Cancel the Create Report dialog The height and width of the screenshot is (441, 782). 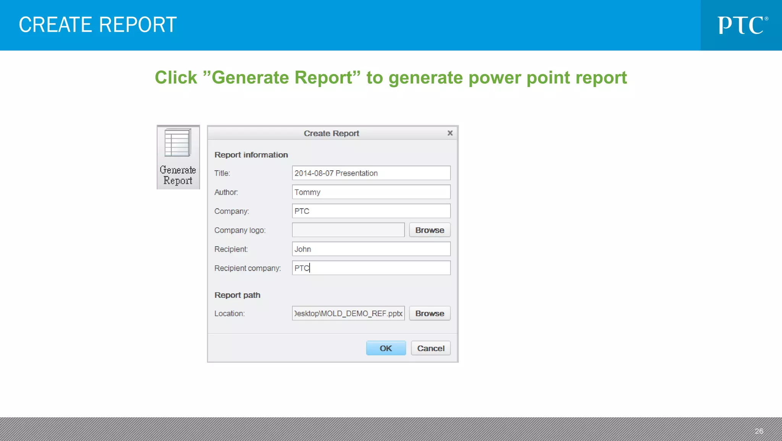[x=431, y=348]
